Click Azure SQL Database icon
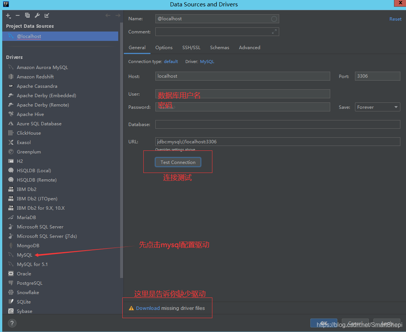 [11, 123]
